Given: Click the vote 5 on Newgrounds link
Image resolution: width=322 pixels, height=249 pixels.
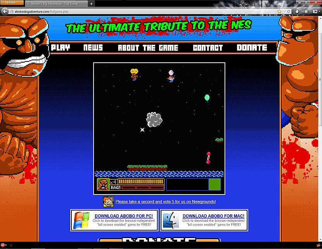Looking at the screenshot, I should point(166,202).
